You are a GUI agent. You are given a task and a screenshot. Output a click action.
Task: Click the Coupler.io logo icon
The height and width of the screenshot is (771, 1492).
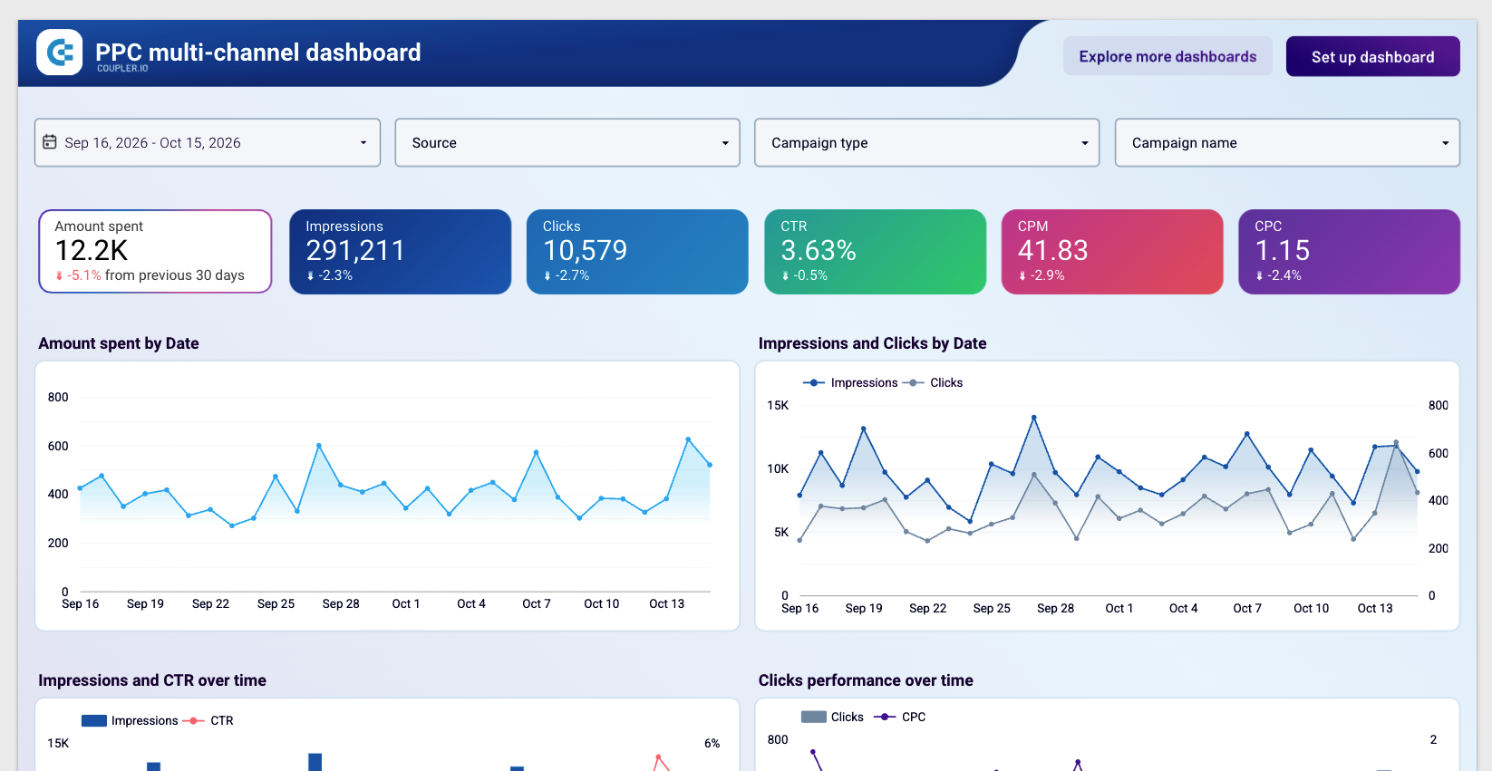pyautogui.click(x=60, y=53)
